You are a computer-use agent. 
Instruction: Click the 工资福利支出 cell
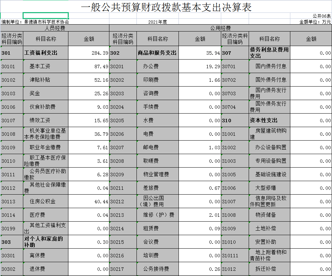(41, 53)
